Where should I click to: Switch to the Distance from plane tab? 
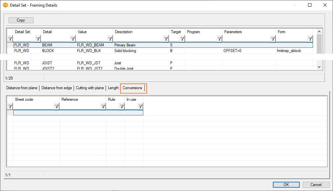(x=22, y=88)
